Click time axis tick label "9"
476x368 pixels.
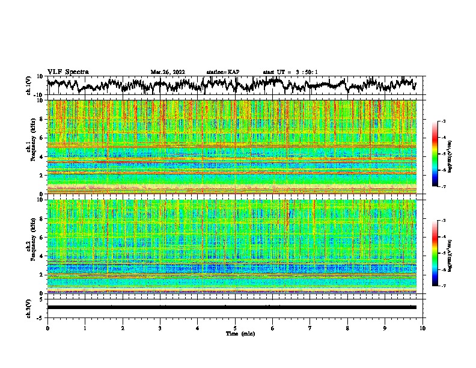[x=385, y=328]
